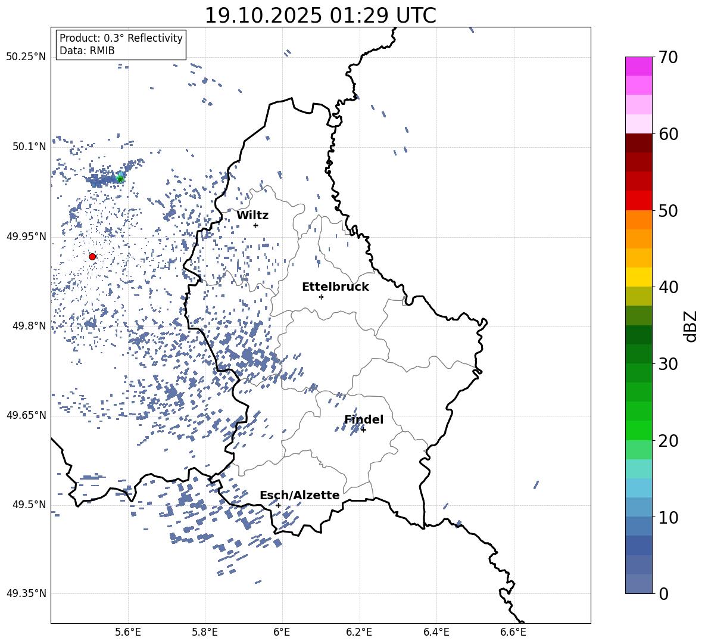Click the 20 tick on colorbar
Screen dimensions: 705x644
tap(667, 441)
